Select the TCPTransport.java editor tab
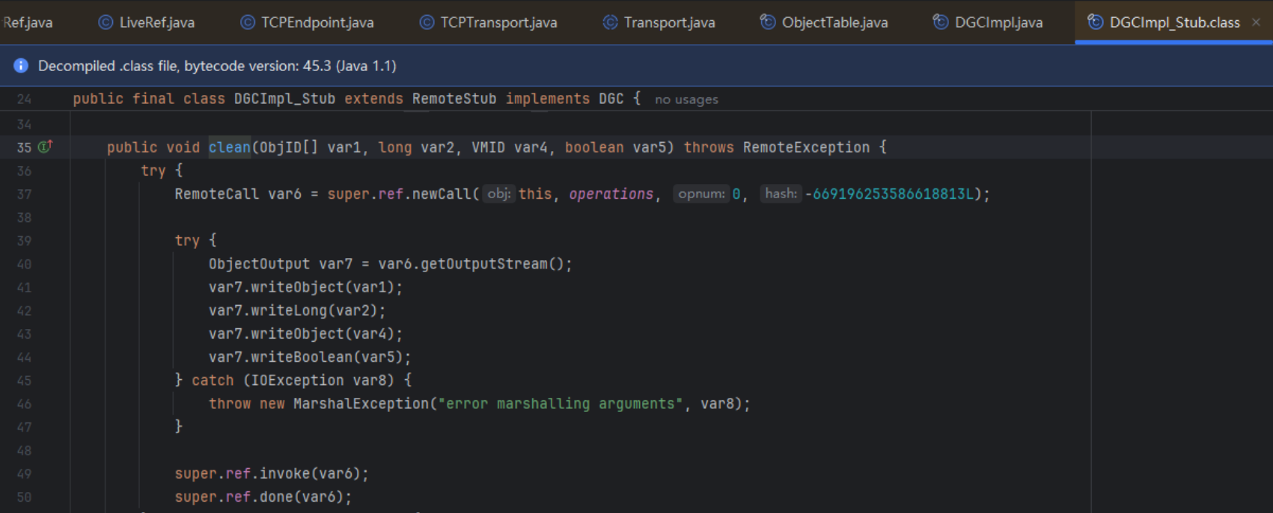 (498, 22)
